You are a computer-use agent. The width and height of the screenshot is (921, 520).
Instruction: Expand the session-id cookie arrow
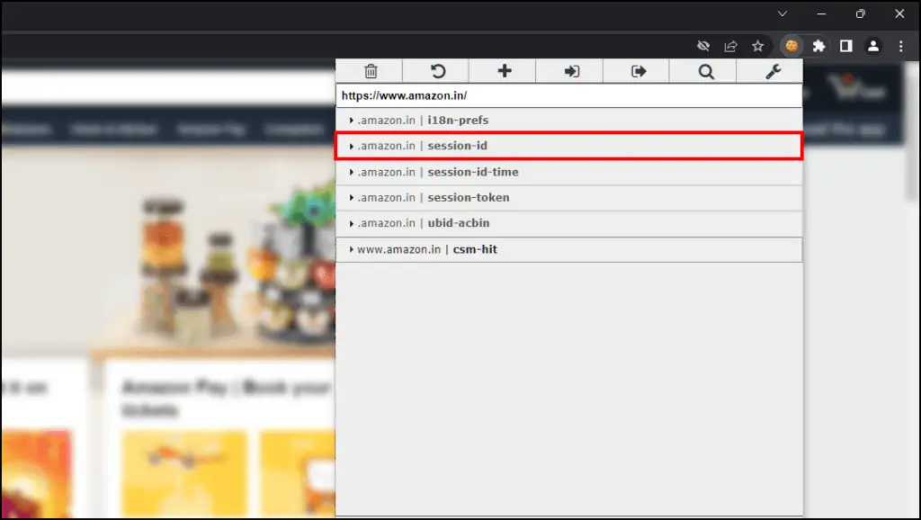(352, 146)
